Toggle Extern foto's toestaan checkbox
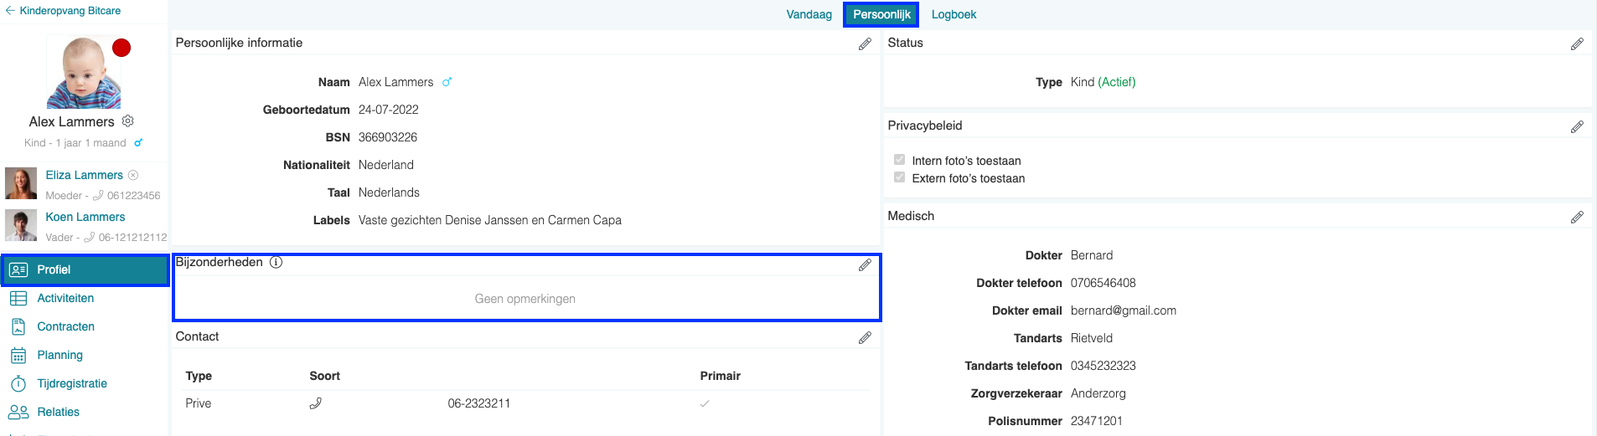The image size is (1597, 436). [899, 177]
